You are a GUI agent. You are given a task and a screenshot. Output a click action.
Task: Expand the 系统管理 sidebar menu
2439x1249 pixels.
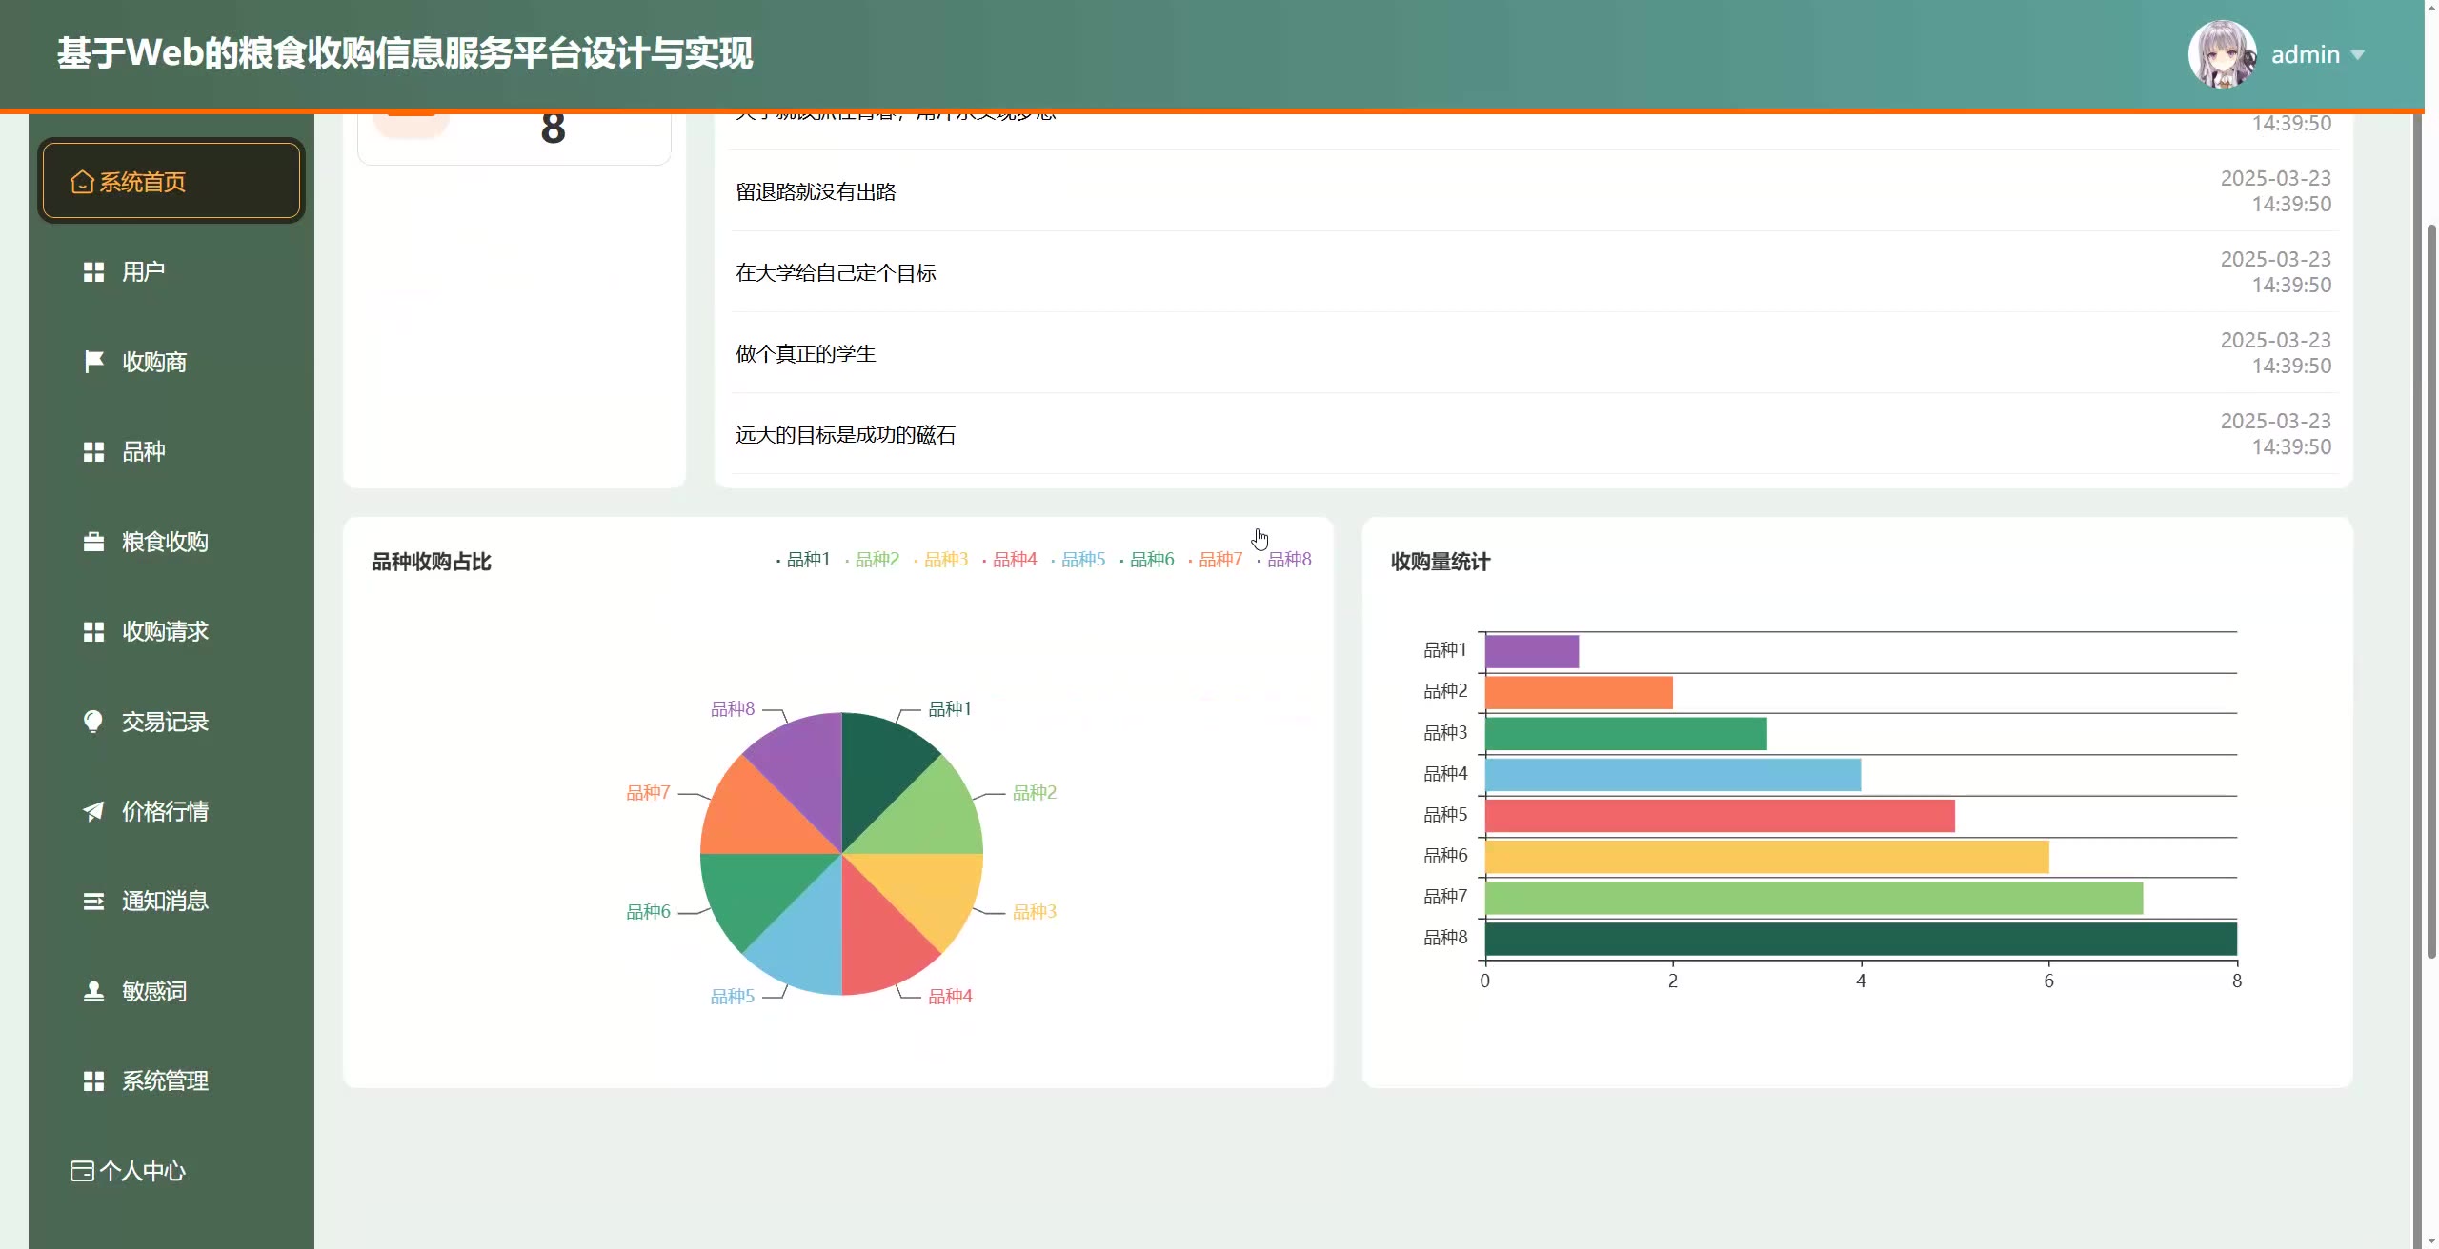(x=165, y=1080)
